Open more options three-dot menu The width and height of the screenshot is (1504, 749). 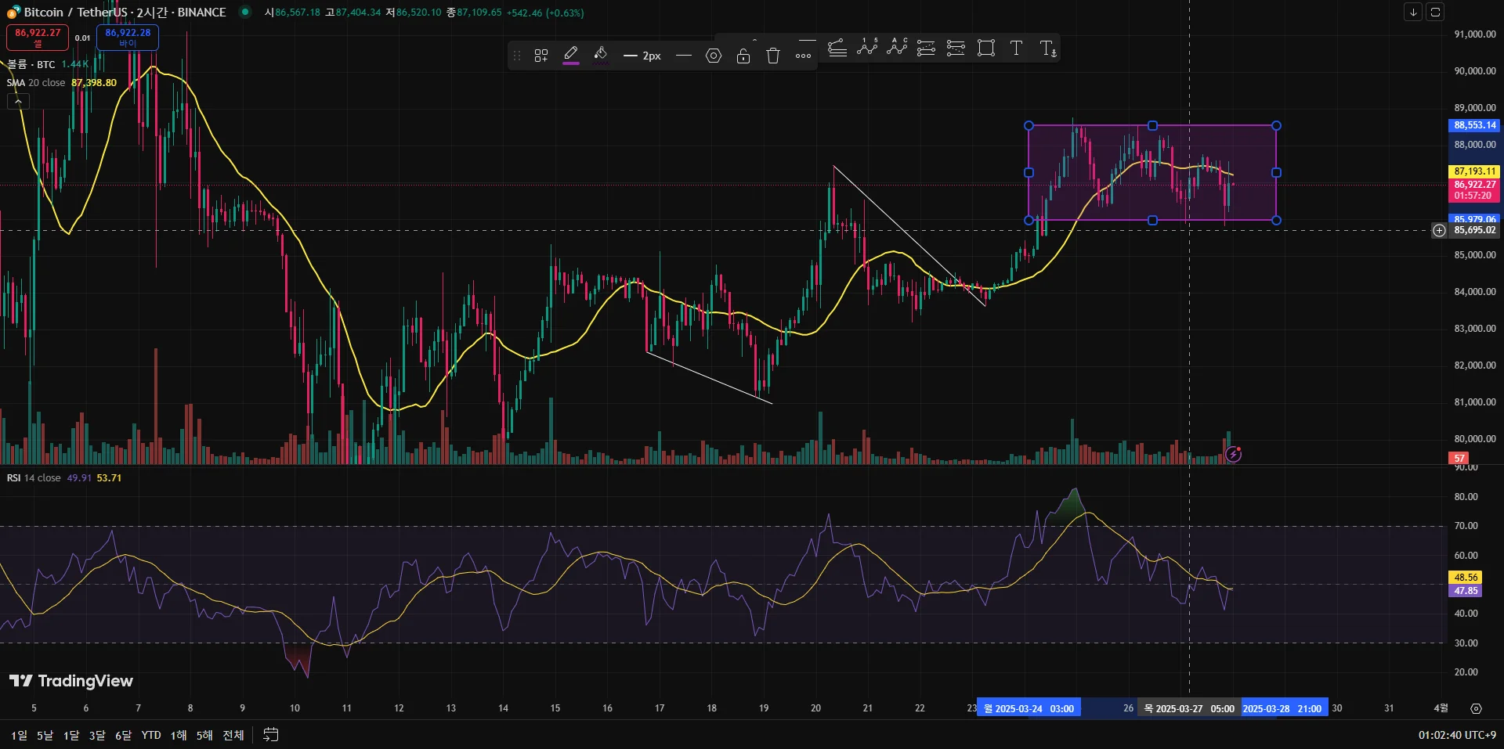[803, 56]
